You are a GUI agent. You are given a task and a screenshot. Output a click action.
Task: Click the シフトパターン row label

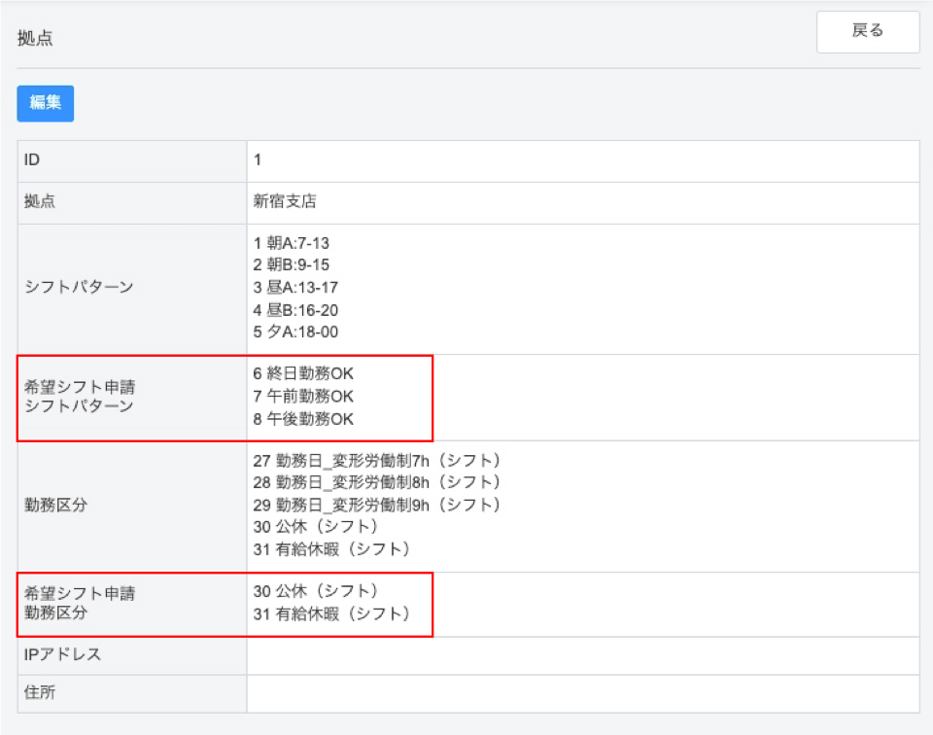(x=78, y=288)
